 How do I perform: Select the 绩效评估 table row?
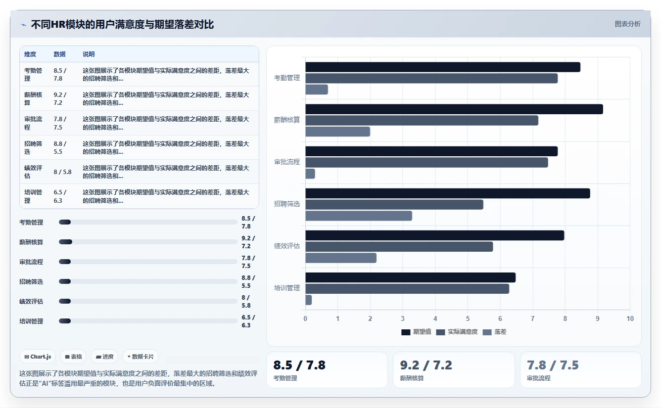point(139,172)
